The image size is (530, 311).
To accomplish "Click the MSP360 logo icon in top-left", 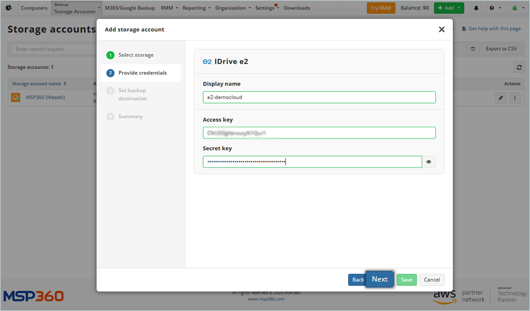I will point(9,8).
